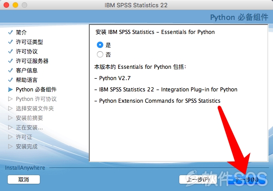This screenshot has height=191, width=273.
Task: Click the 帮助语言 step label
Action: coord(27,80)
